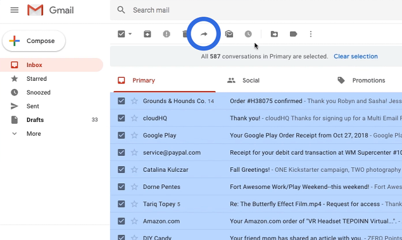Star the cloudHQ email
Screen dimensions: 402x240
pos(134,118)
